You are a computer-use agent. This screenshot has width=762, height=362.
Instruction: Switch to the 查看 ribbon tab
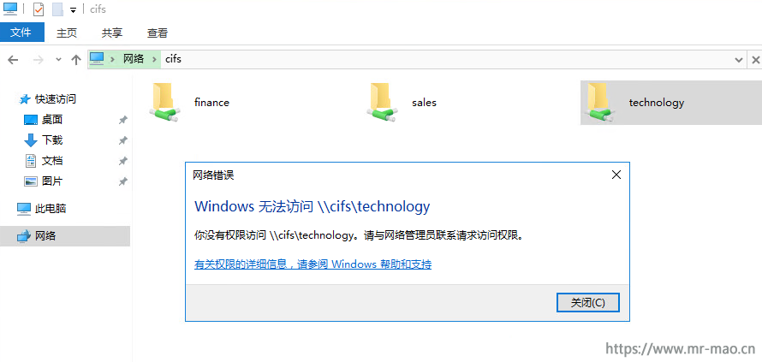point(158,33)
